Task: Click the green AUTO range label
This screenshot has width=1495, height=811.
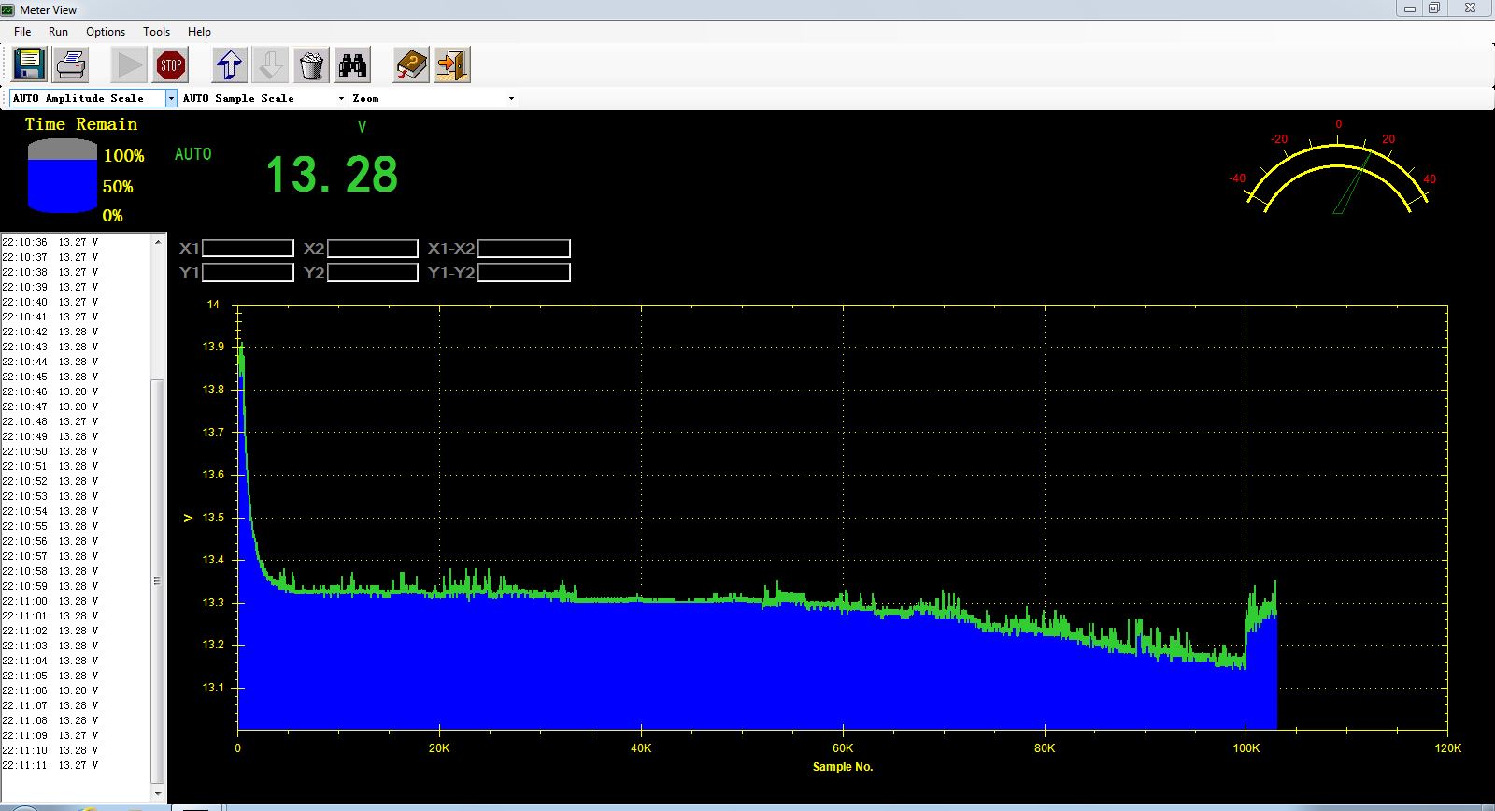Action: coord(193,154)
